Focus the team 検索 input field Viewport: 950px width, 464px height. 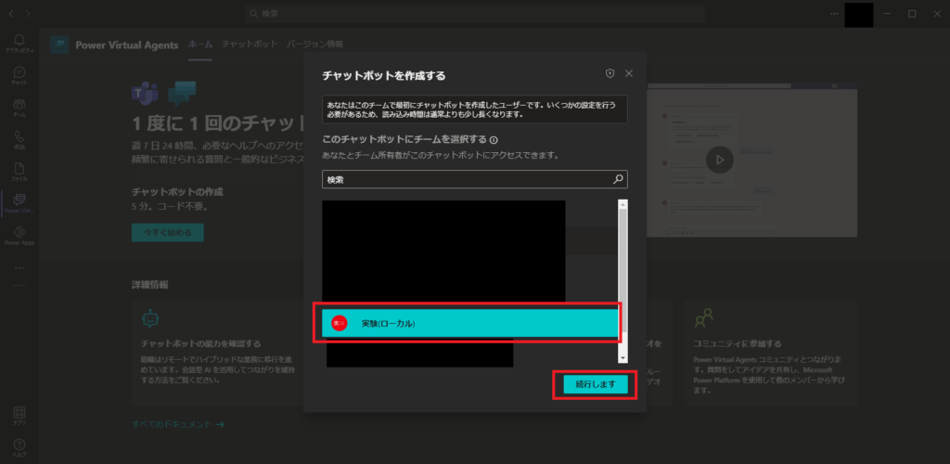pyautogui.click(x=474, y=179)
